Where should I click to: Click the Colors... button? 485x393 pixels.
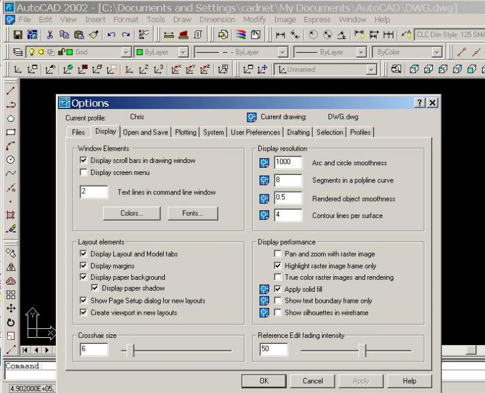pyautogui.click(x=132, y=213)
